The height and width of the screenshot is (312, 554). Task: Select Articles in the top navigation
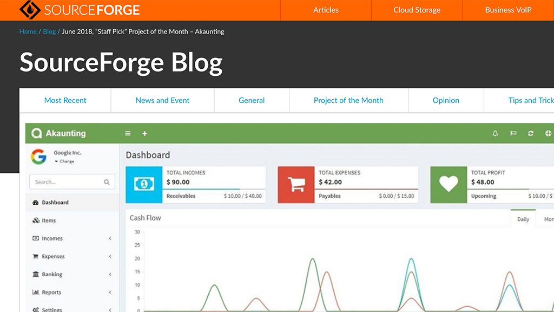[326, 10]
